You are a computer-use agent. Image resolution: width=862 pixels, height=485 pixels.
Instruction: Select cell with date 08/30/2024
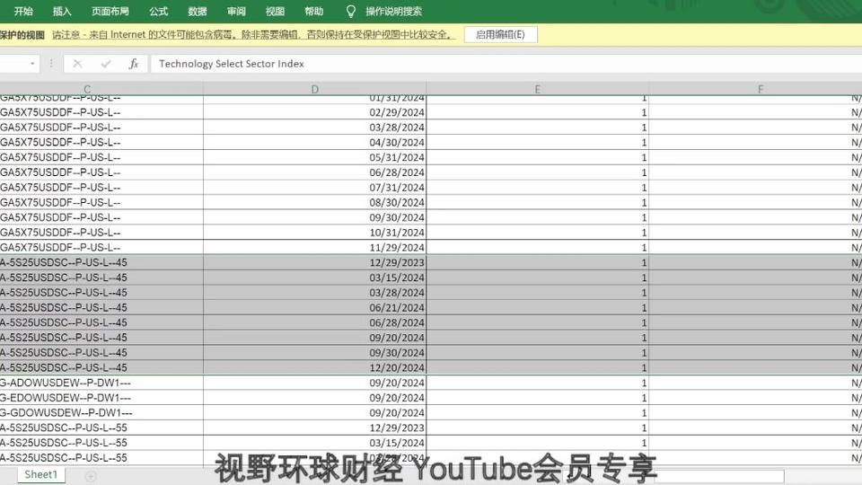314,202
